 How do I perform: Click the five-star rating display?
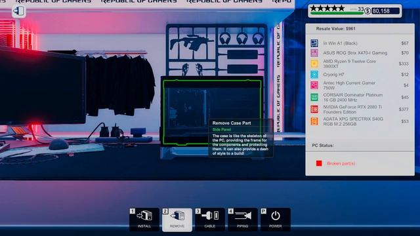pos(327,9)
